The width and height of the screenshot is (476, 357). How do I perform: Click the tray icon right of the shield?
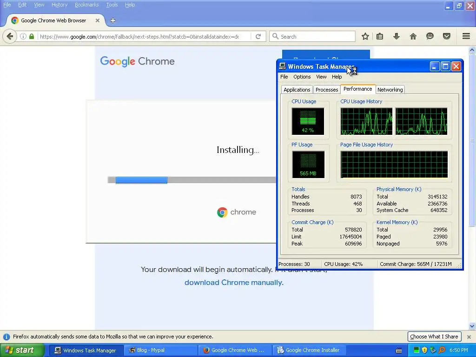tap(433, 350)
